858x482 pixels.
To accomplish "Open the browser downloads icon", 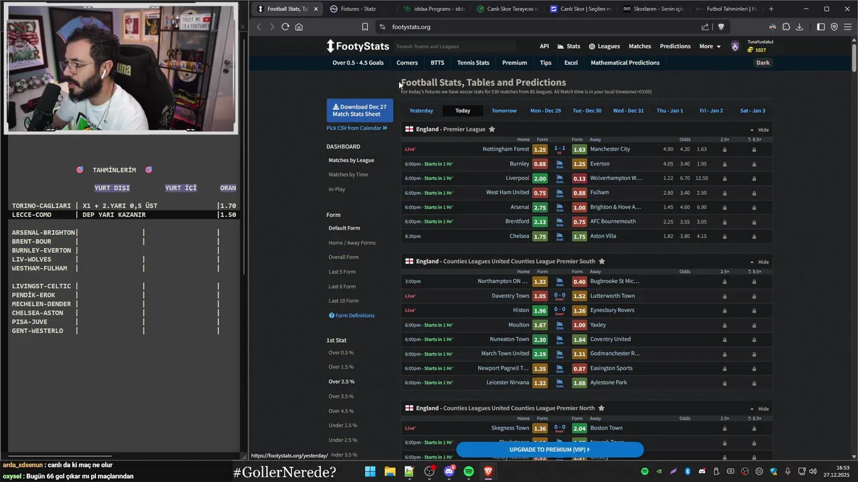I will coord(800,27).
